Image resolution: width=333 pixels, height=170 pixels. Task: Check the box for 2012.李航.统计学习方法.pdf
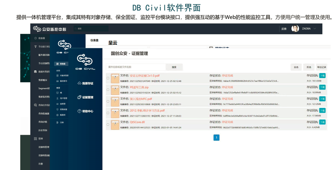[108, 113]
